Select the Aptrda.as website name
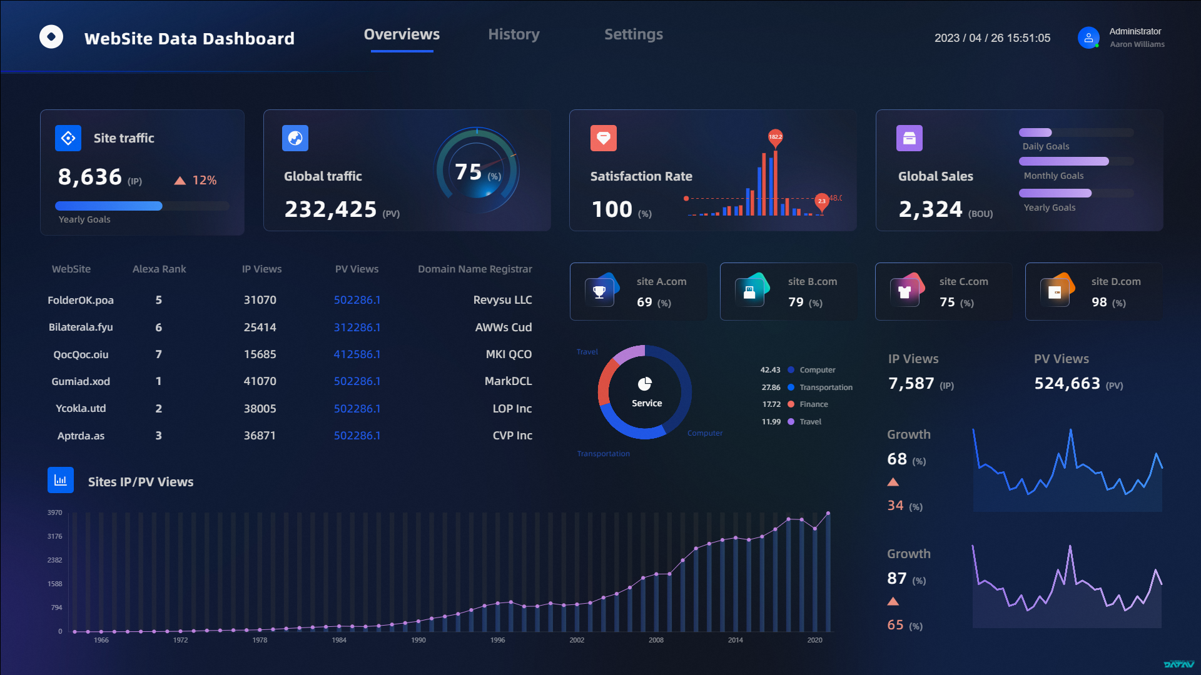This screenshot has height=675, width=1201. click(81, 436)
